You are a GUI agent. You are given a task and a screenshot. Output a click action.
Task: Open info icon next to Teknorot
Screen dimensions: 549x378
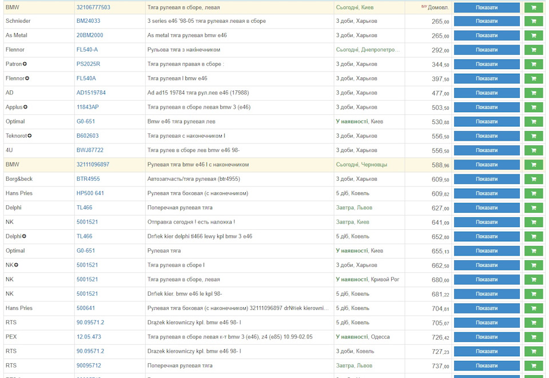click(x=29, y=136)
